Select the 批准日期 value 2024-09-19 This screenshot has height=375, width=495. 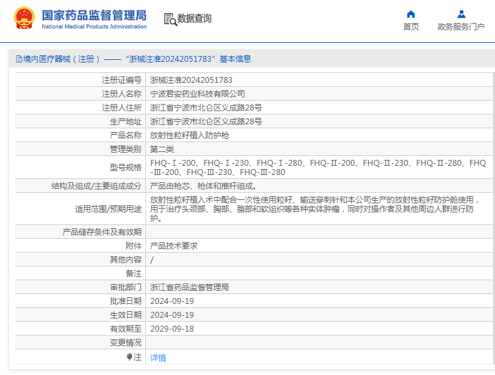pos(172,301)
